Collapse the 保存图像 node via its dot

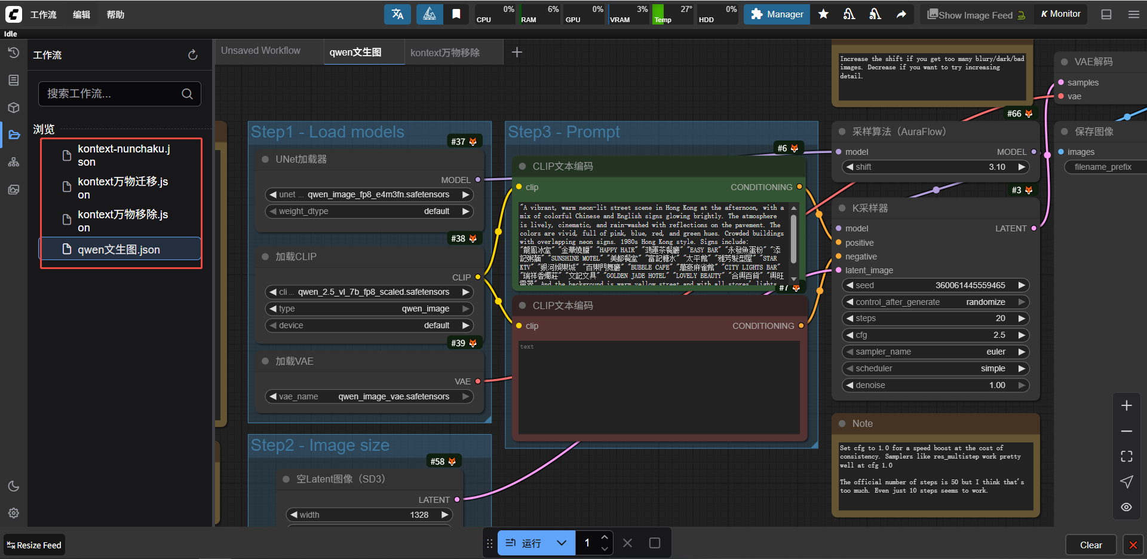tap(1065, 132)
